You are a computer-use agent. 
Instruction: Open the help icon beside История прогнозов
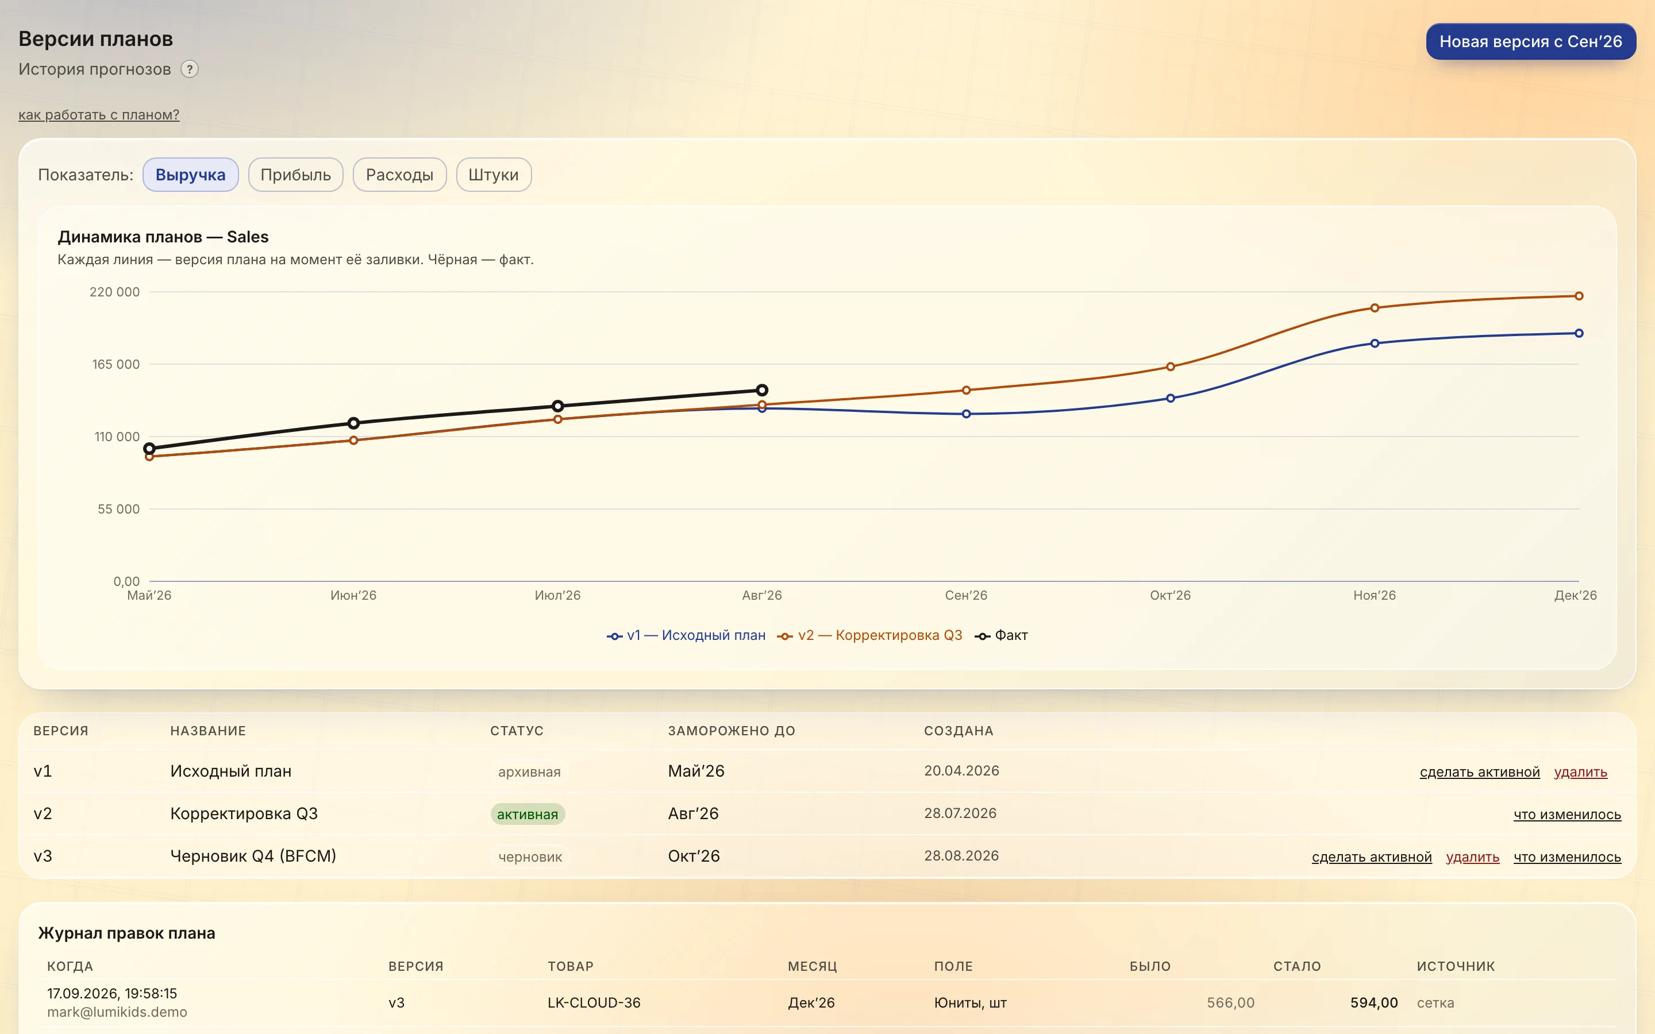point(190,69)
